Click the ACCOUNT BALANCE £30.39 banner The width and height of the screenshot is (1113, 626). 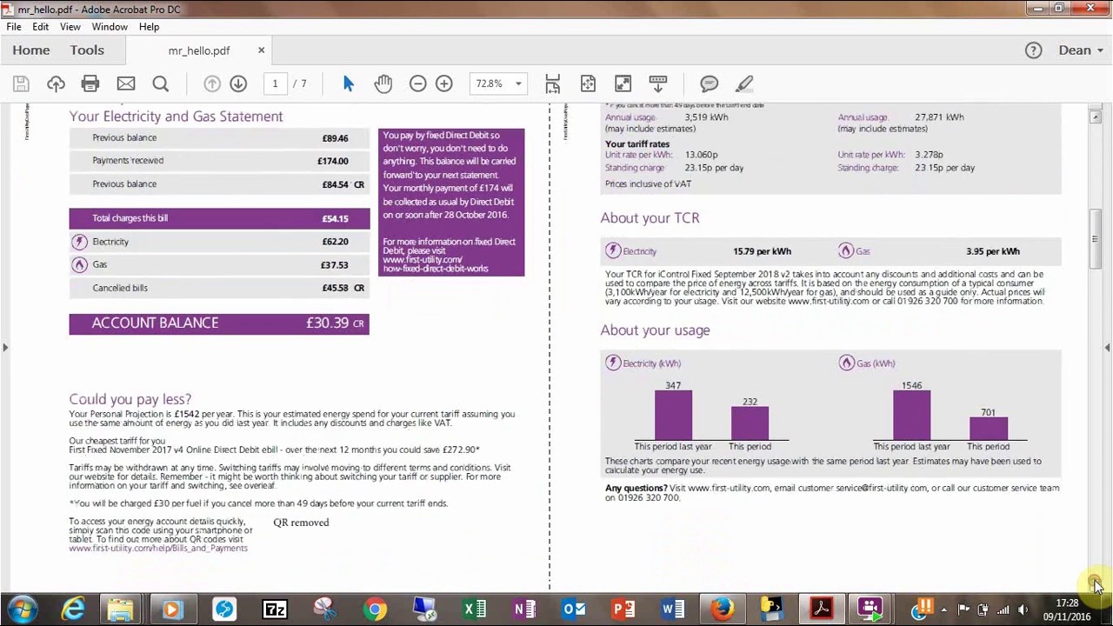point(219,323)
